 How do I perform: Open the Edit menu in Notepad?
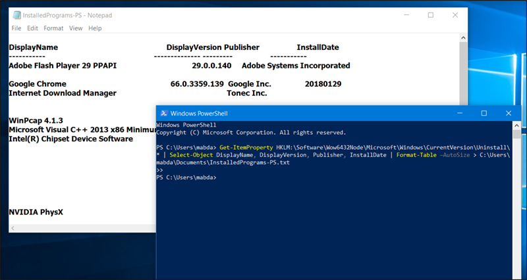pos(32,28)
